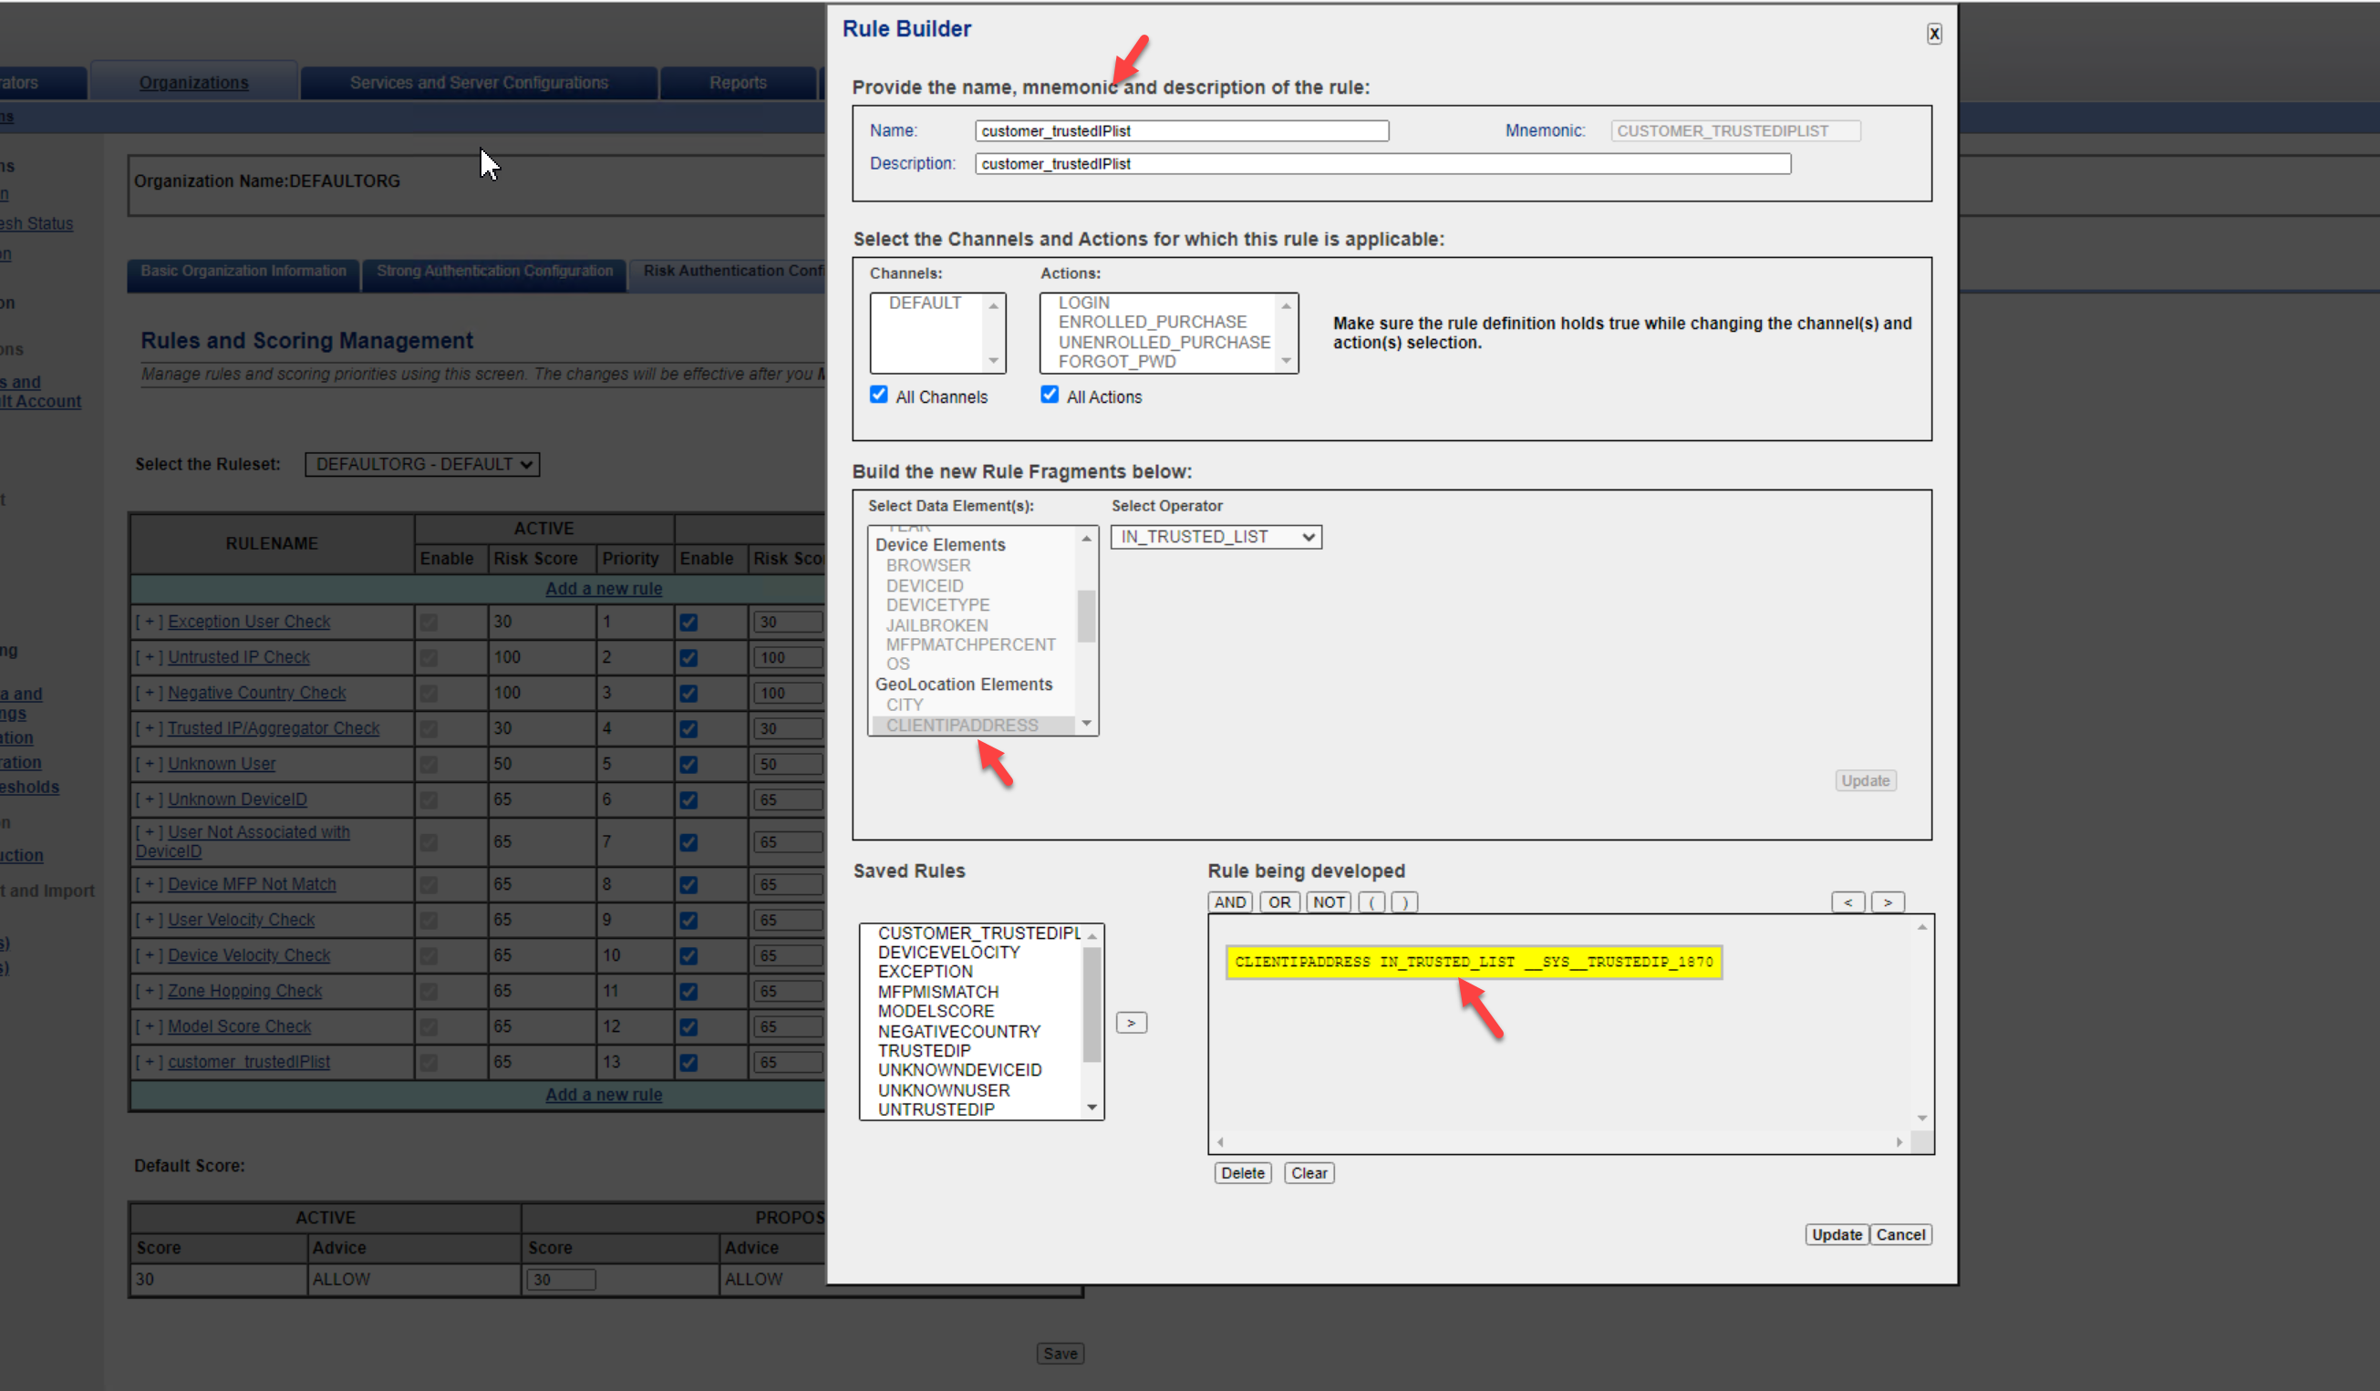Viewport: 2380px width, 1391px height.
Task: Click the NOT operator button
Action: coord(1328,902)
